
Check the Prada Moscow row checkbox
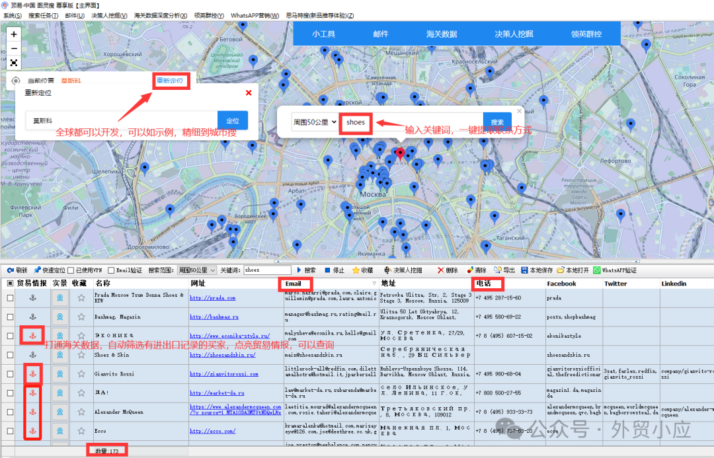tap(10, 298)
